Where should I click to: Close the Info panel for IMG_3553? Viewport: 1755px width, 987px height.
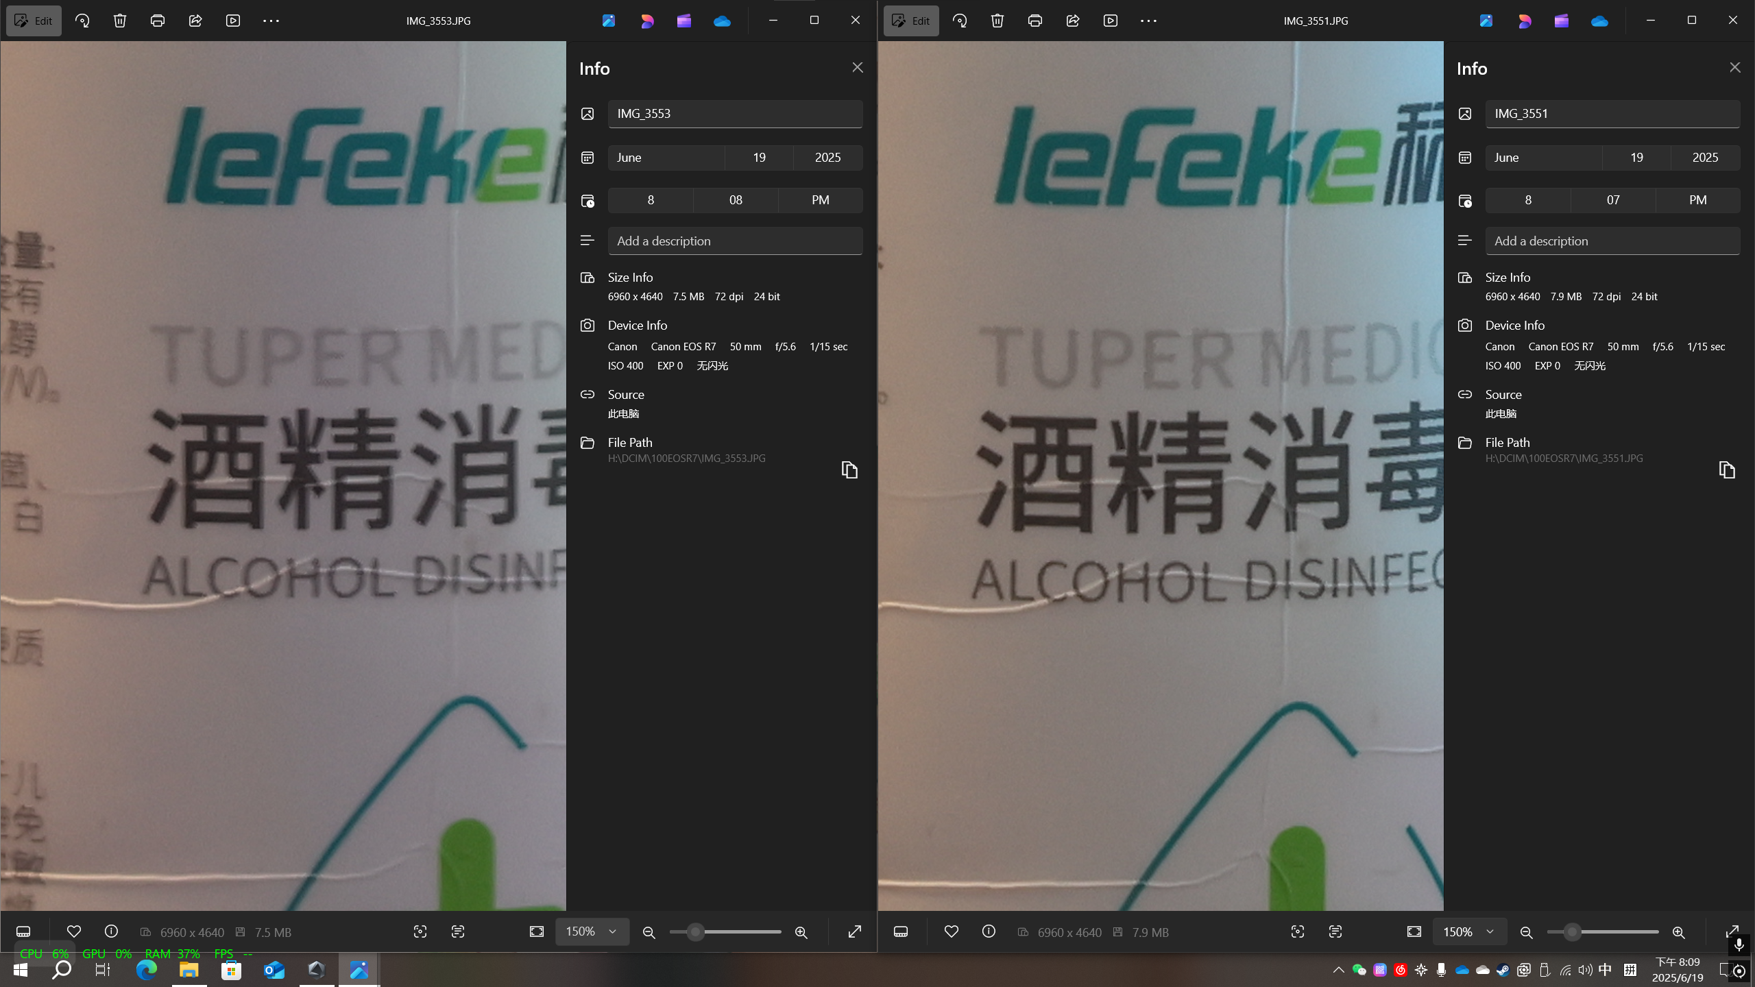858,67
